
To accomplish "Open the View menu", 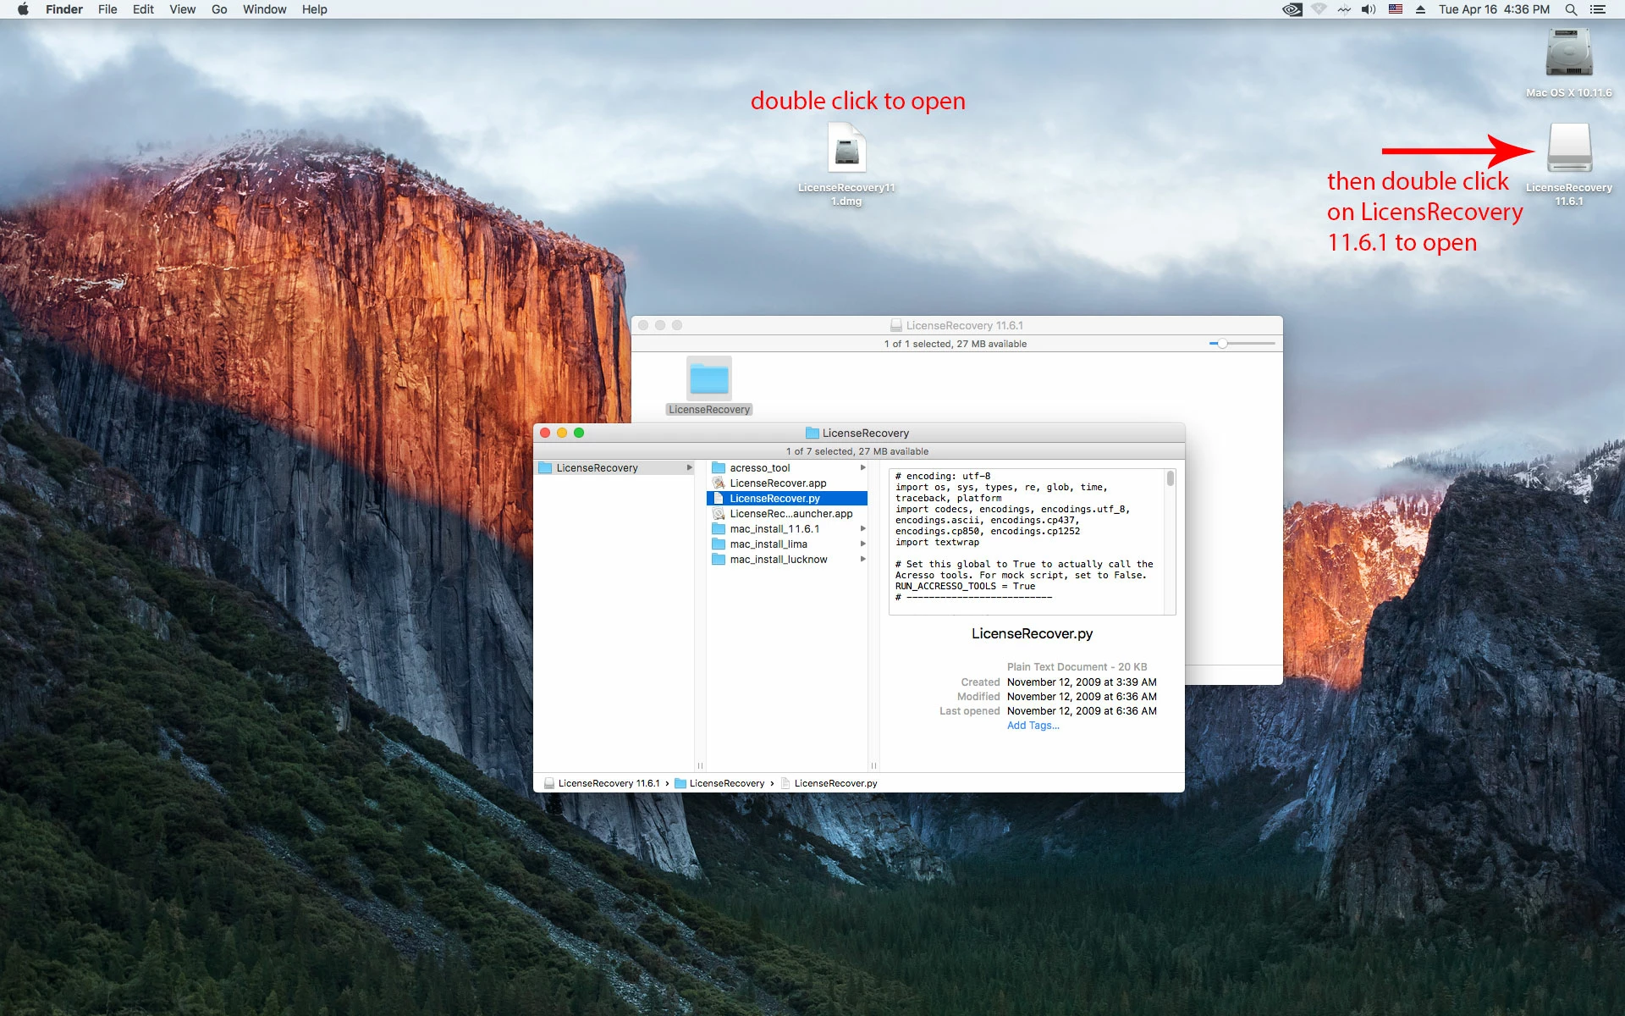I will pyautogui.click(x=182, y=9).
